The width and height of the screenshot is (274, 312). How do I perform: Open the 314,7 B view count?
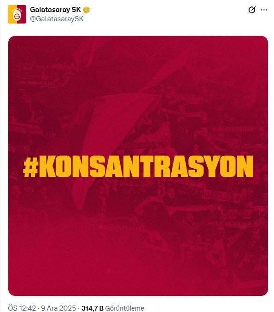93,308
